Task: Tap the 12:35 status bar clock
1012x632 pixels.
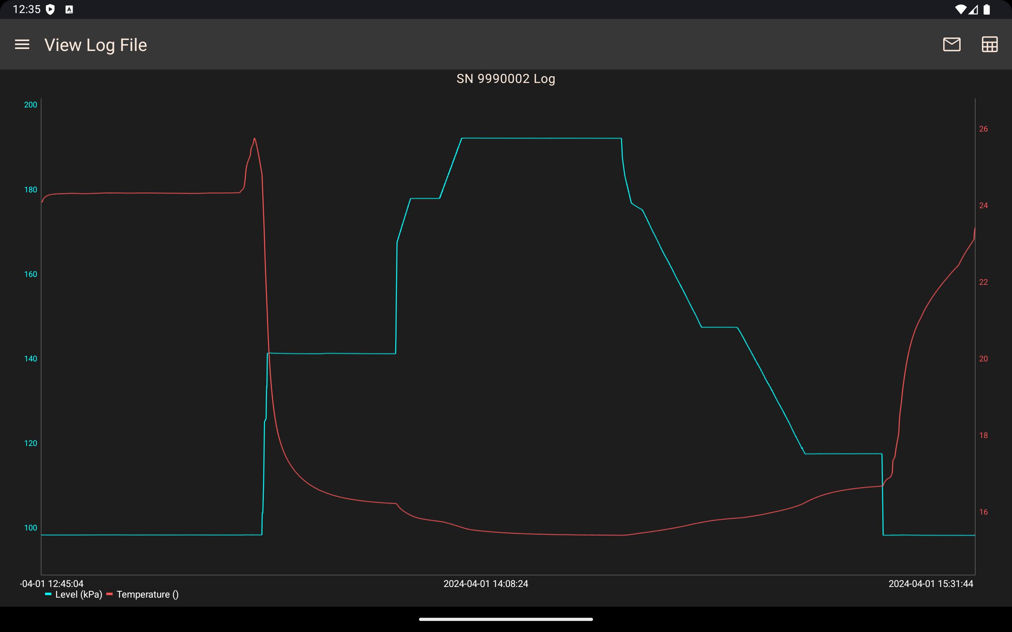Action: [26, 9]
